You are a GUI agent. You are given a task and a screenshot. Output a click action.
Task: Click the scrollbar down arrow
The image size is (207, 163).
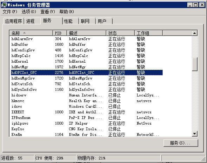pos(194,134)
